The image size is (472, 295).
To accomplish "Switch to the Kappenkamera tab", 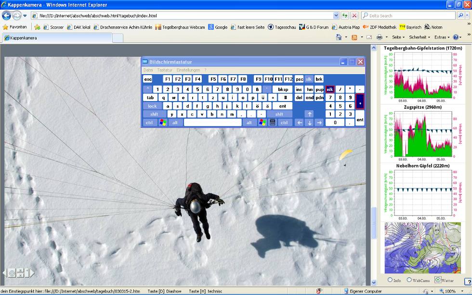I will coord(57,38).
